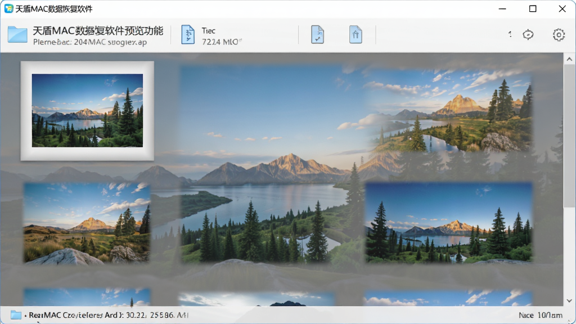Click the status bar path text beginning 'ReaıMAC'
This screenshot has width=576, height=324.
(x=109, y=315)
